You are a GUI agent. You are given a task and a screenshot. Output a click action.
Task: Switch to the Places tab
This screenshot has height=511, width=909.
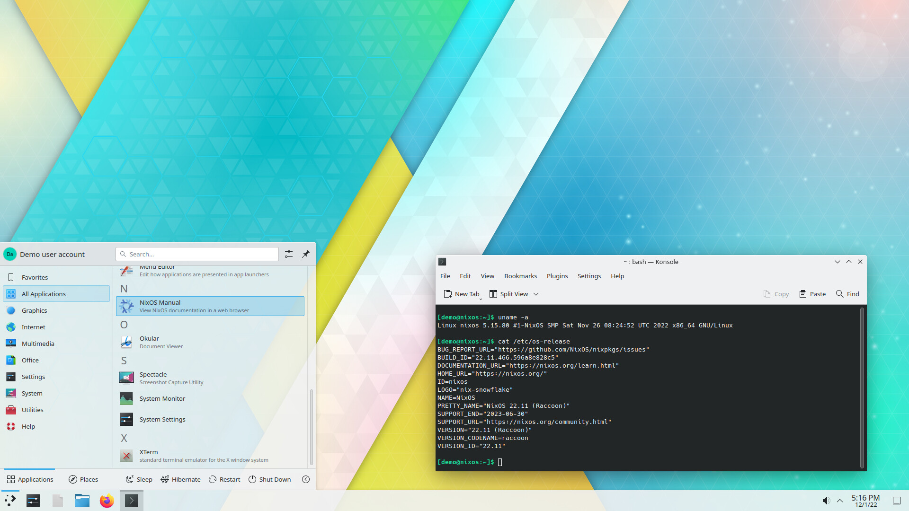[x=83, y=479]
